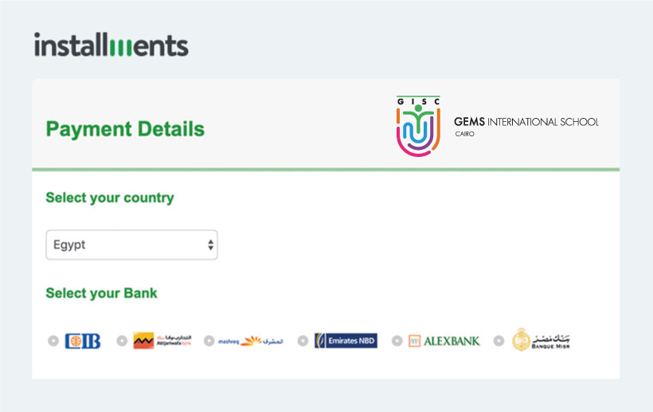The image size is (653, 412).
Task: Click the GISC school crest logo
Action: coord(418,126)
